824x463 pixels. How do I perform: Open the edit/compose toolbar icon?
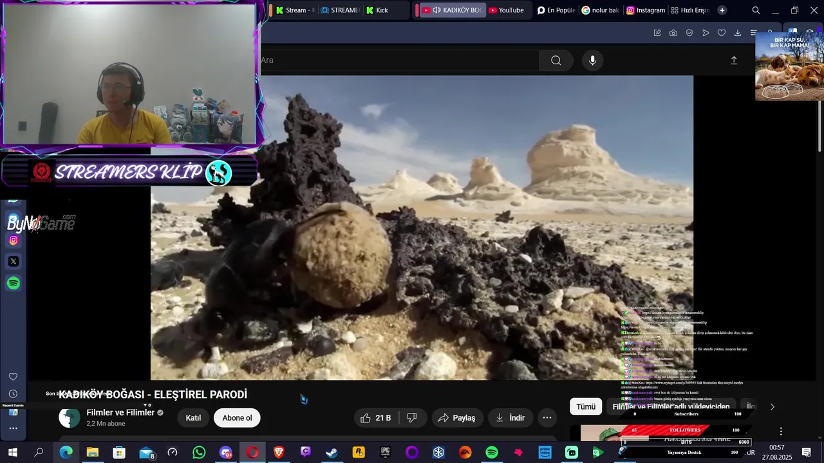click(657, 33)
